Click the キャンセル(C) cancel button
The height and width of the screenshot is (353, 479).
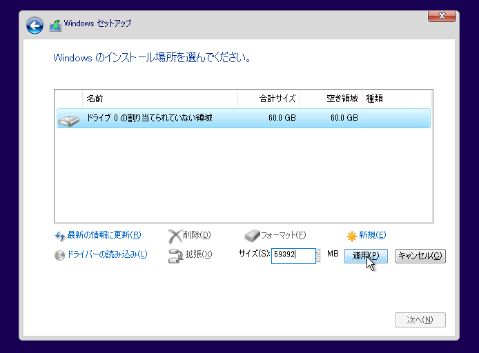point(420,256)
